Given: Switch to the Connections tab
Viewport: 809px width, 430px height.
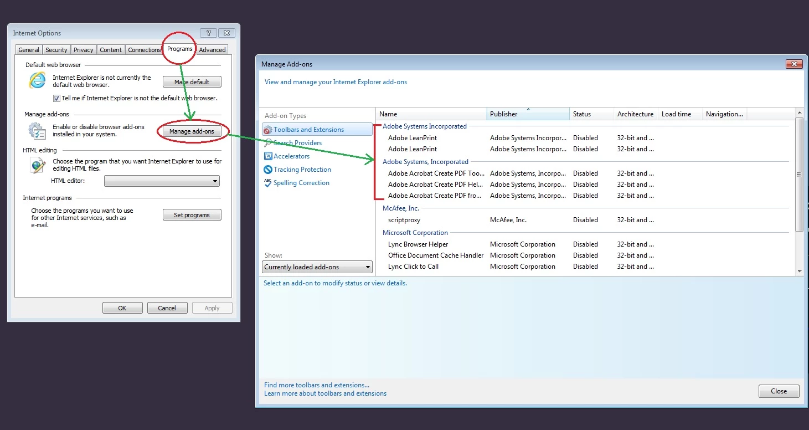Looking at the screenshot, I should [x=144, y=50].
